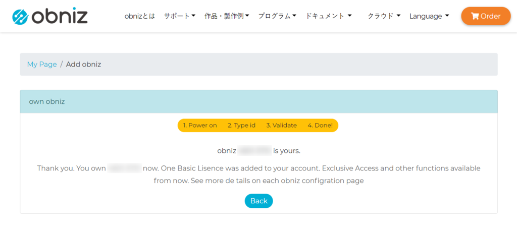The width and height of the screenshot is (517, 234).
Task: Click the obniz logo
Action: tap(50, 17)
